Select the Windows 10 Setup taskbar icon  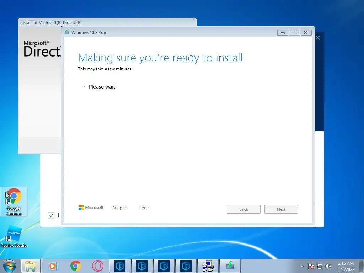[230, 266]
